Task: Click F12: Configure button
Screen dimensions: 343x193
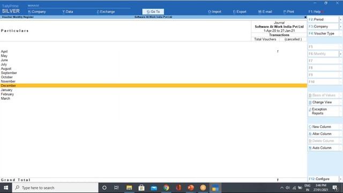Action: coord(323,179)
